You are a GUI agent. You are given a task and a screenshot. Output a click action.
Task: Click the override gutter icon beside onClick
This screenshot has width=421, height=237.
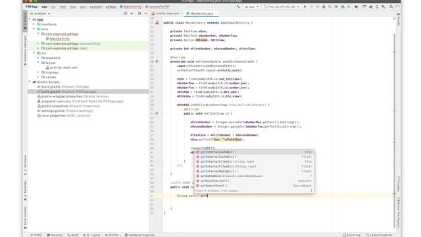click(157, 113)
